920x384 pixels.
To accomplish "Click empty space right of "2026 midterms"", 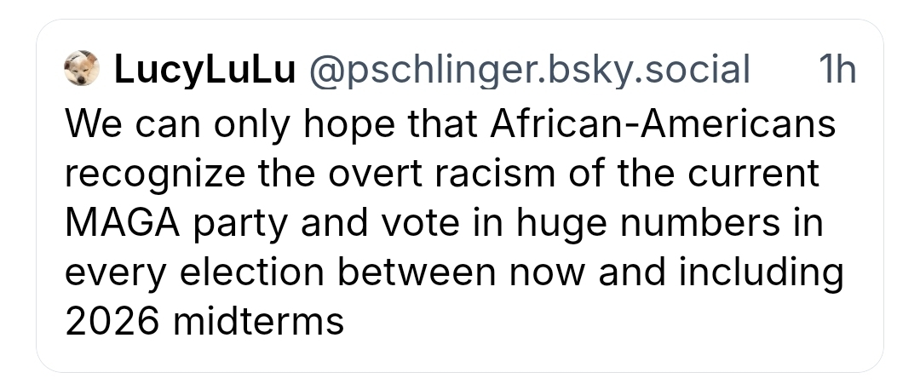I will pyautogui.click(x=596, y=322).
